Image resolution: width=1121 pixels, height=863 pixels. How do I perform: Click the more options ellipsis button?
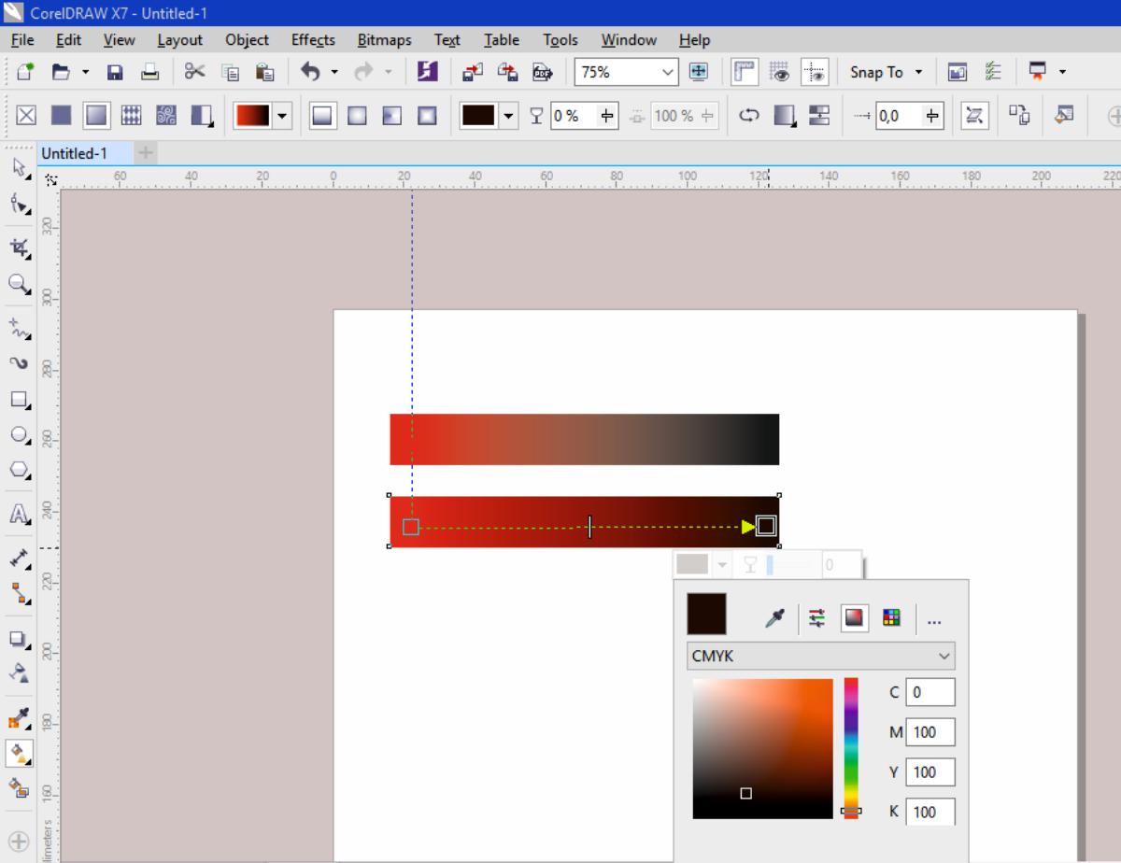[x=934, y=619]
